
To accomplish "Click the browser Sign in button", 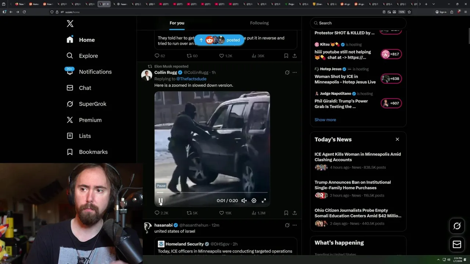I will click(x=441, y=12).
